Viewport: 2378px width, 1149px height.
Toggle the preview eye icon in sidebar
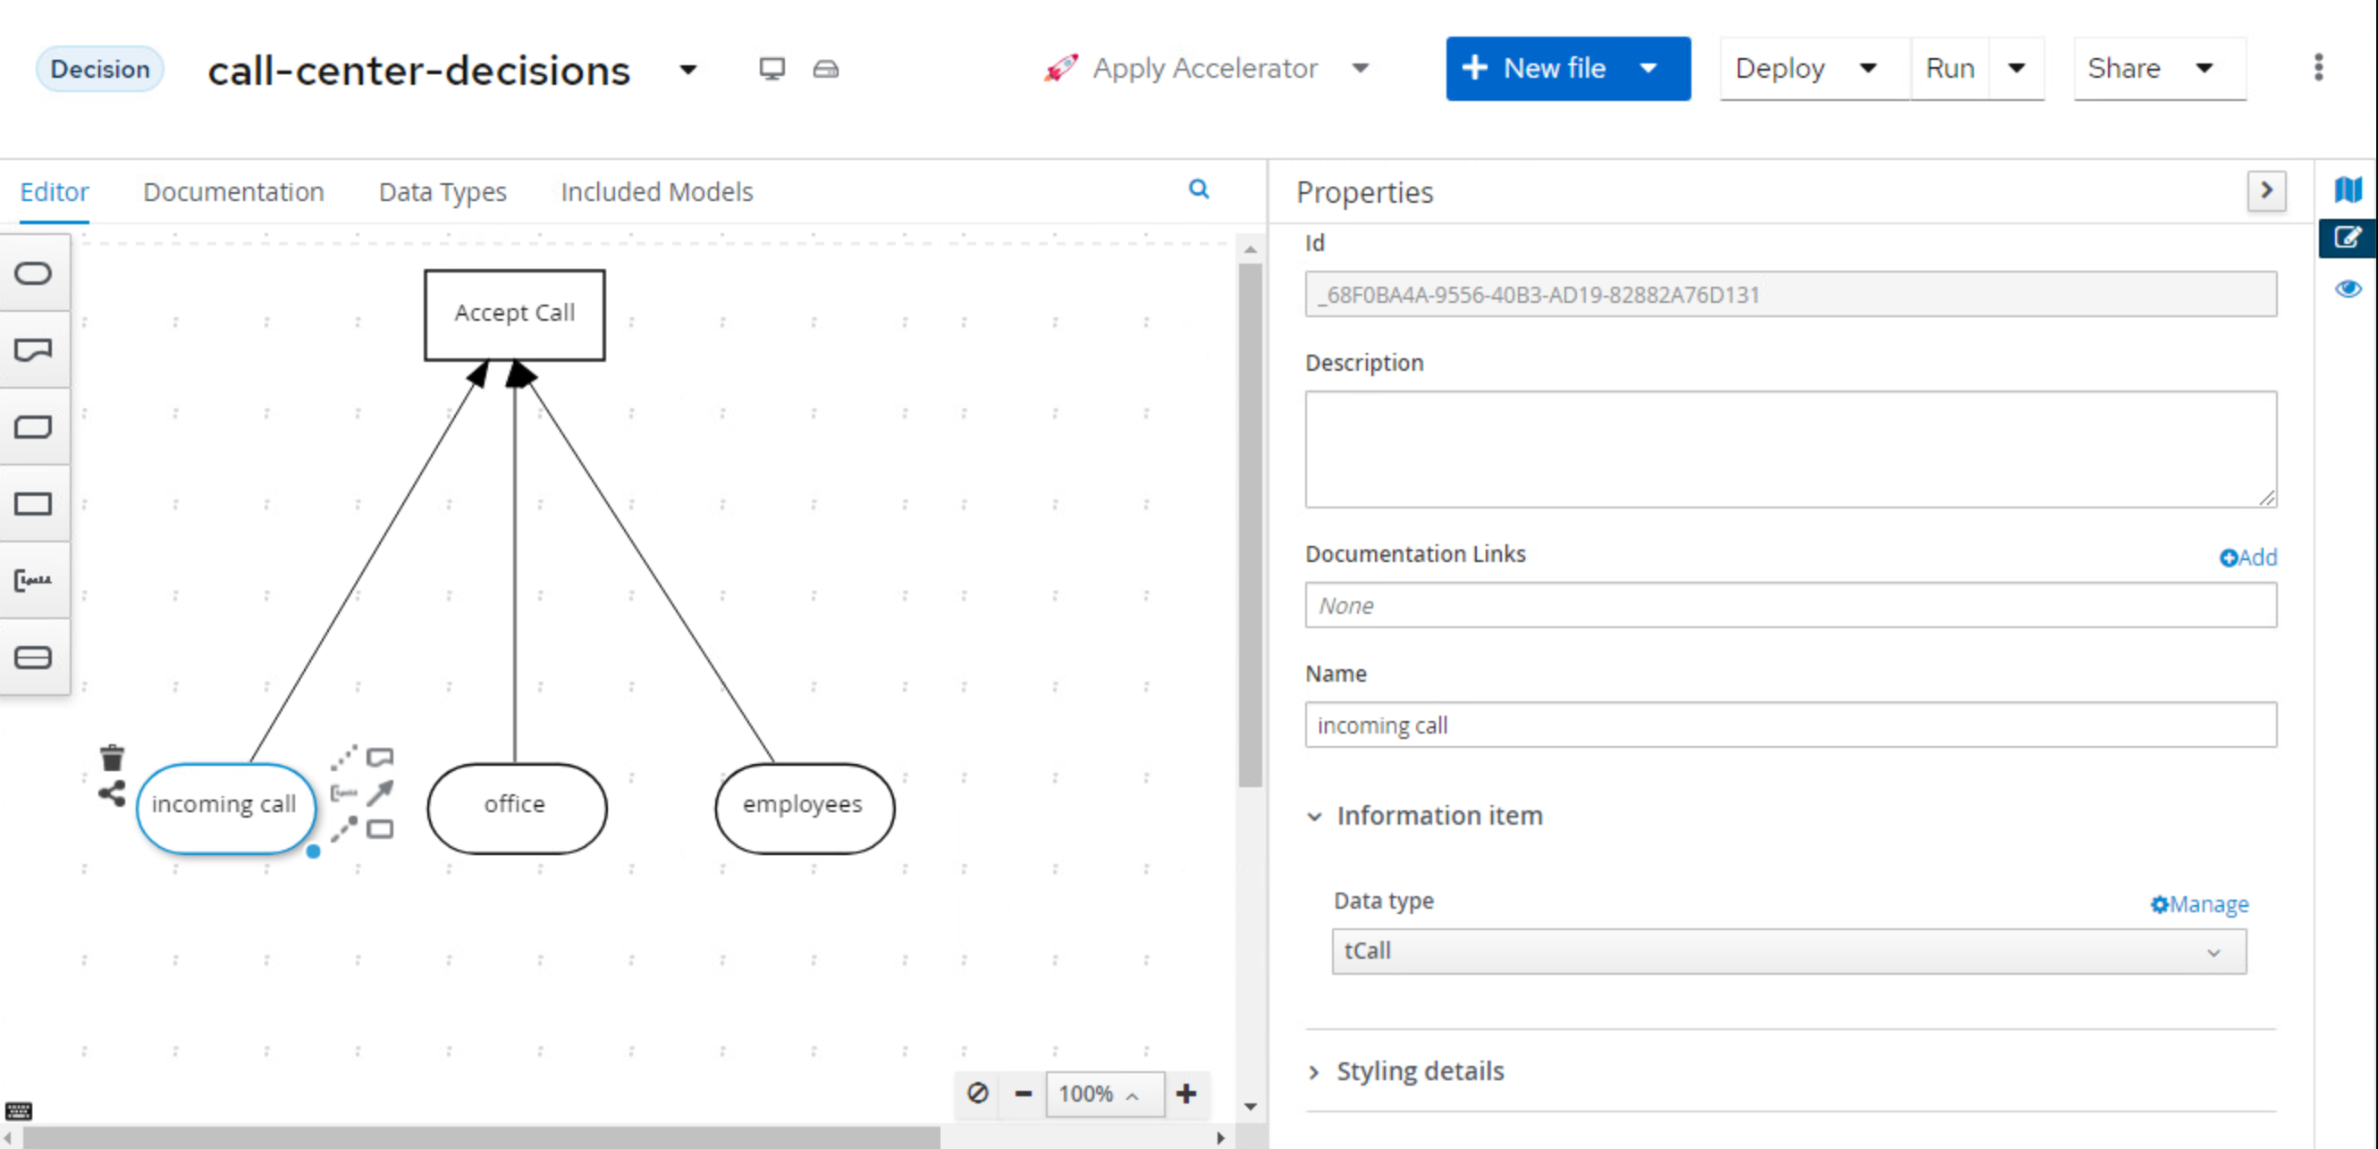2348,289
